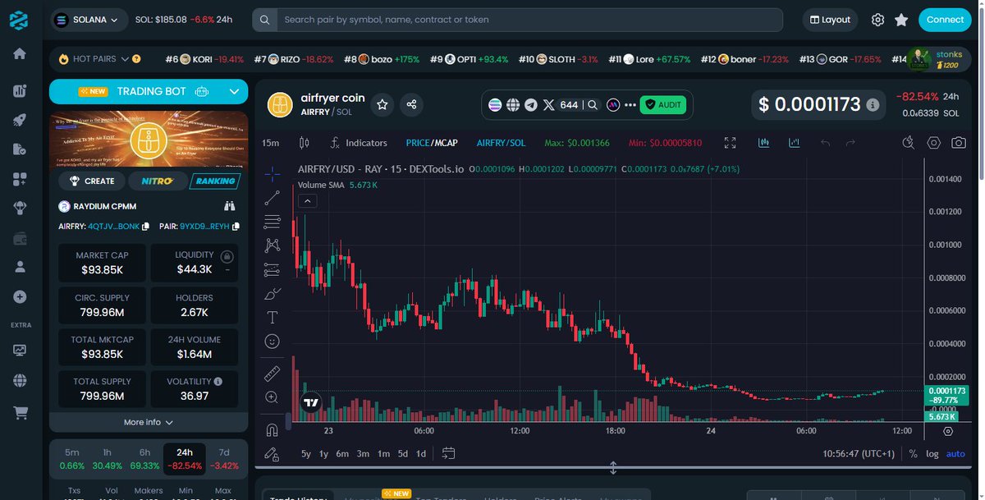
Task: Click the shopping cart sidebar icon
Action: pyautogui.click(x=20, y=413)
